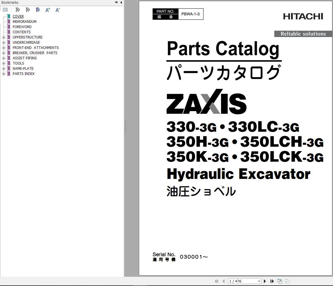Screen dimensions: 333x286
Task: Click the double-arrow expand panel button
Action: click(x=116, y=2)
